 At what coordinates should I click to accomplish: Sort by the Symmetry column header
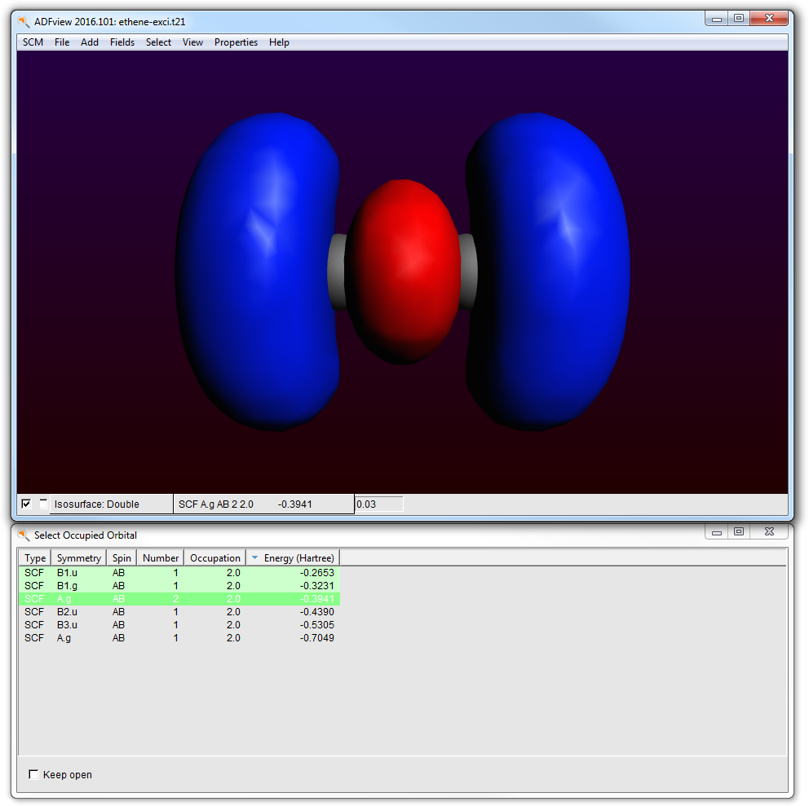pyautogui.click(x=78, y=558)
